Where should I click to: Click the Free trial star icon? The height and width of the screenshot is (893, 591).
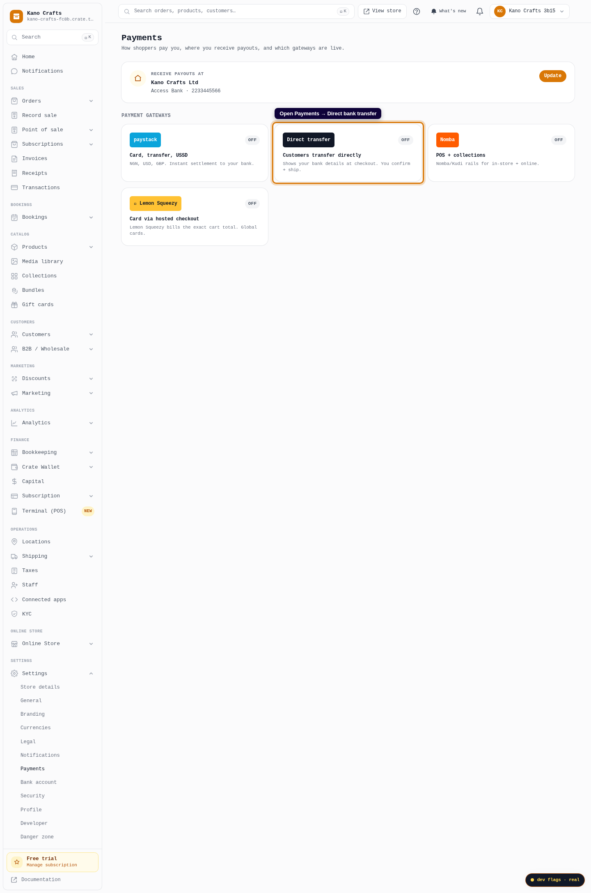coord(17,862)
